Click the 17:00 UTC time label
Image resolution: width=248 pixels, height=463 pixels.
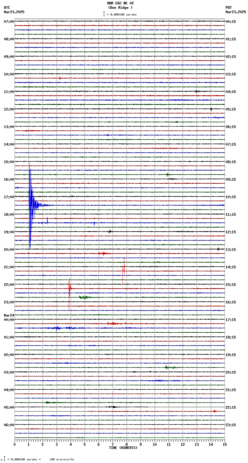coord(9,197)
